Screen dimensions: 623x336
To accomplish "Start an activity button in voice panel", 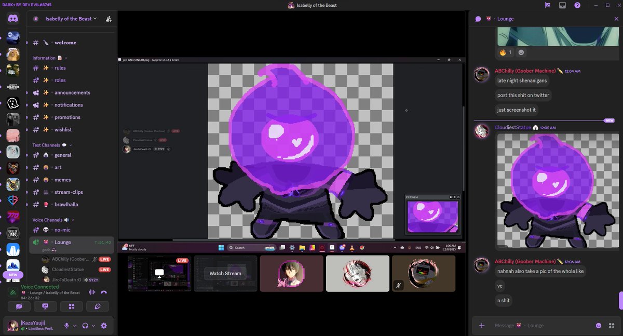I will coord(72,306).
